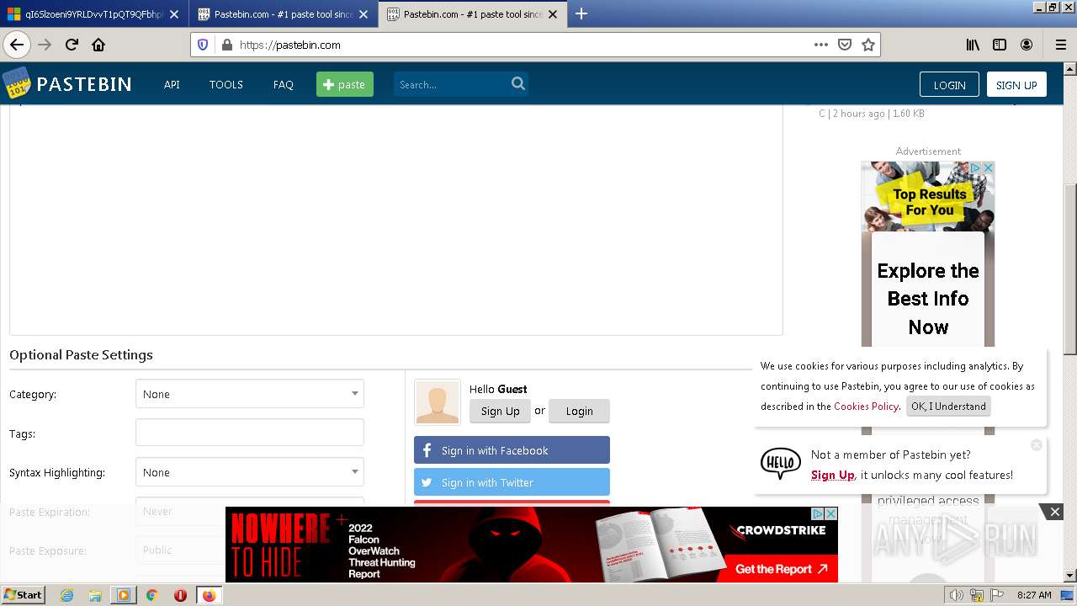This screenshot has width=1077, height=606.
Task: Dismiss the sign-up hello popup
Action: click(1037, 444)
